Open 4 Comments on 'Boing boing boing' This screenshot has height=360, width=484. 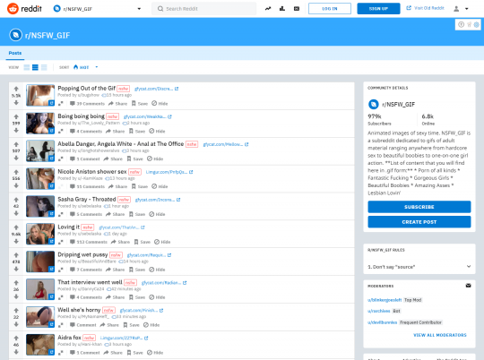[86, 132]
